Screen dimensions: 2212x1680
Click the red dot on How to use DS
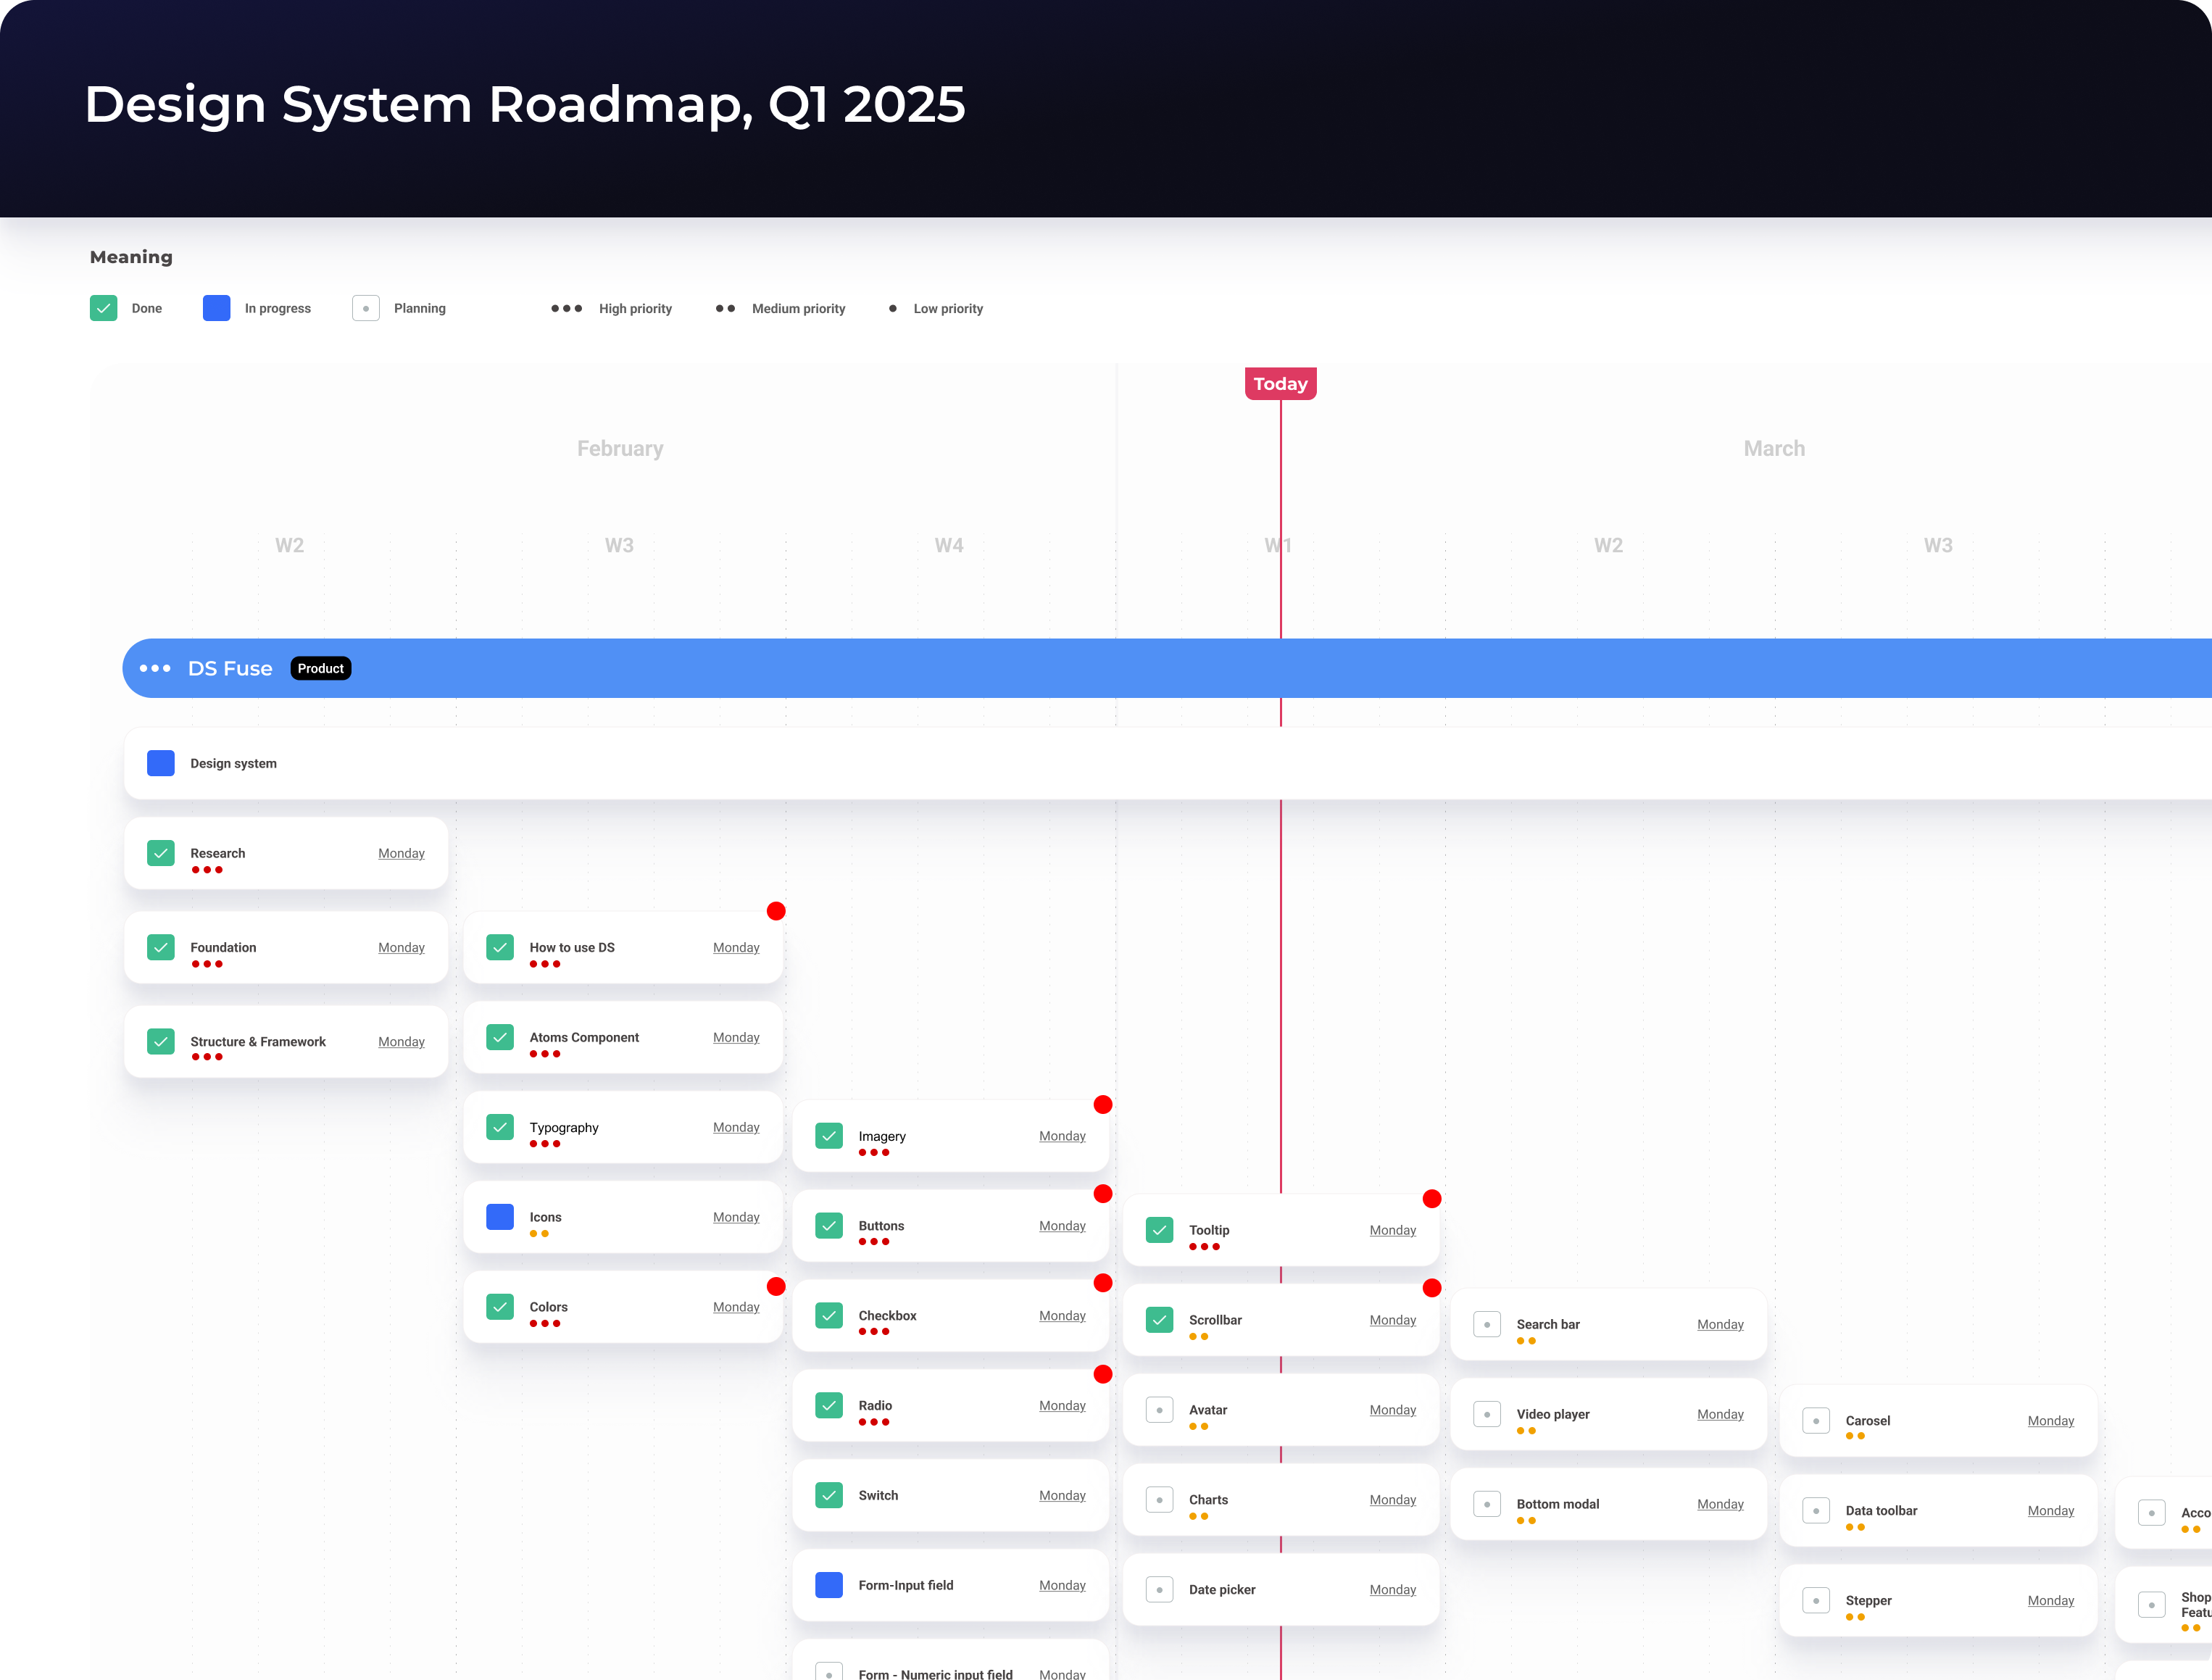tap(776, 911)
